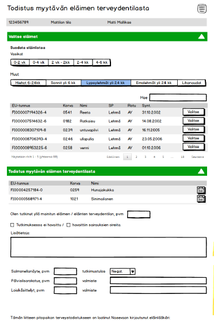Select the Lypsylehmät yli 24 kk filter
Screen dimensions: 214x321
click(106, 83)
